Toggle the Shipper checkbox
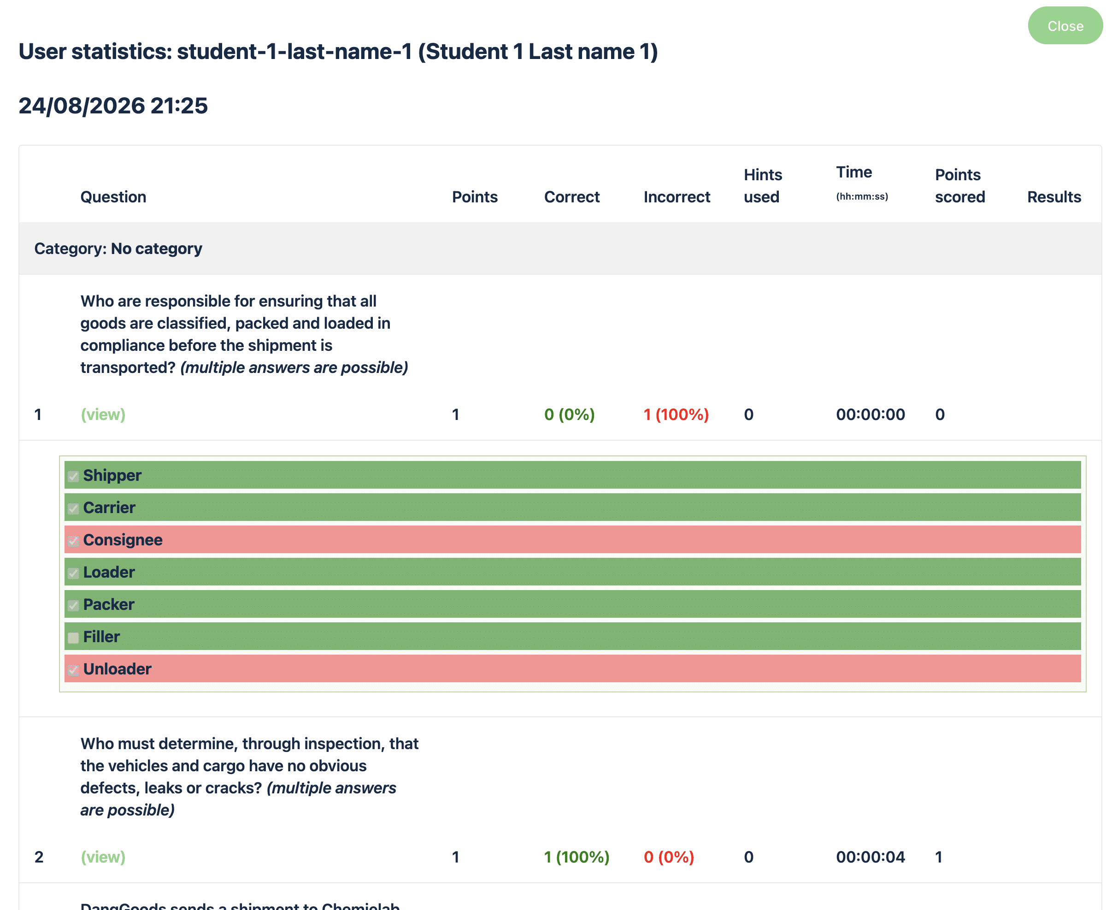Image resolution: width=1118 pixels, height=910 pixels. (73, 476)
